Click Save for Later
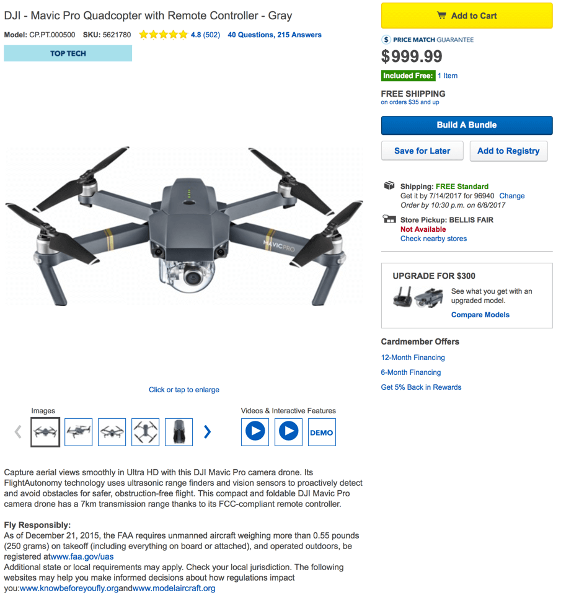The width and height of the screenshot is (561, 598). pyautogui.click(x=422, y=151)
